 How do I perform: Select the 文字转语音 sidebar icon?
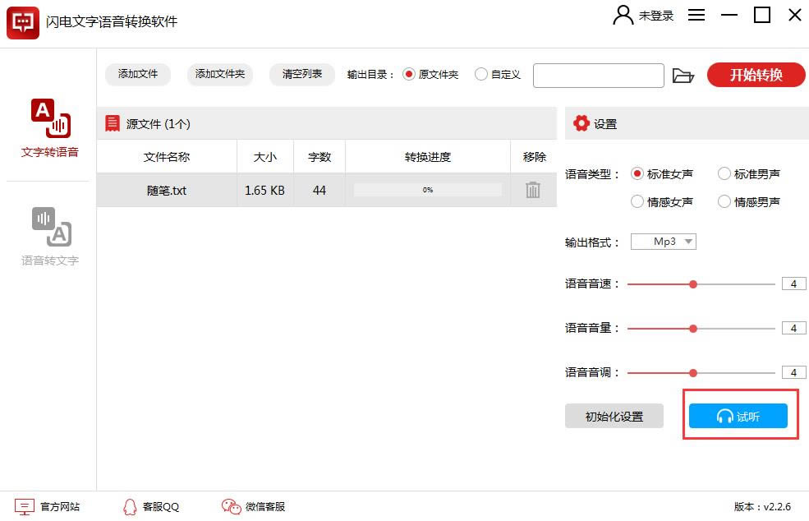coord(51,118)
